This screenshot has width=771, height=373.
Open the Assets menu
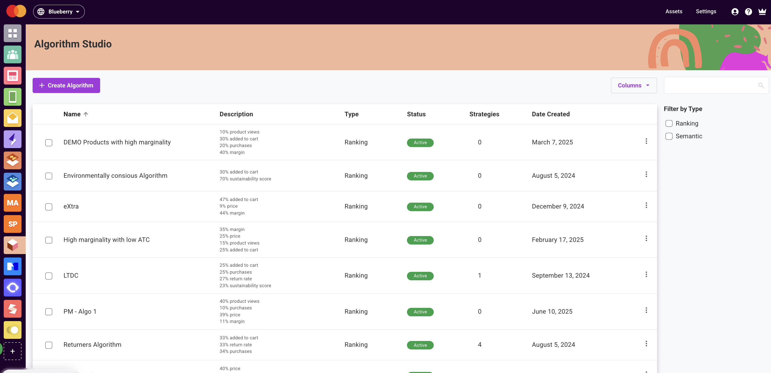pos(674,11)
